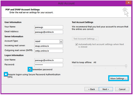The width and height of the screenshot is (133, 95).
Task: Toggle Automatically test account settings checkbox
Action: [x=76, y=44]
